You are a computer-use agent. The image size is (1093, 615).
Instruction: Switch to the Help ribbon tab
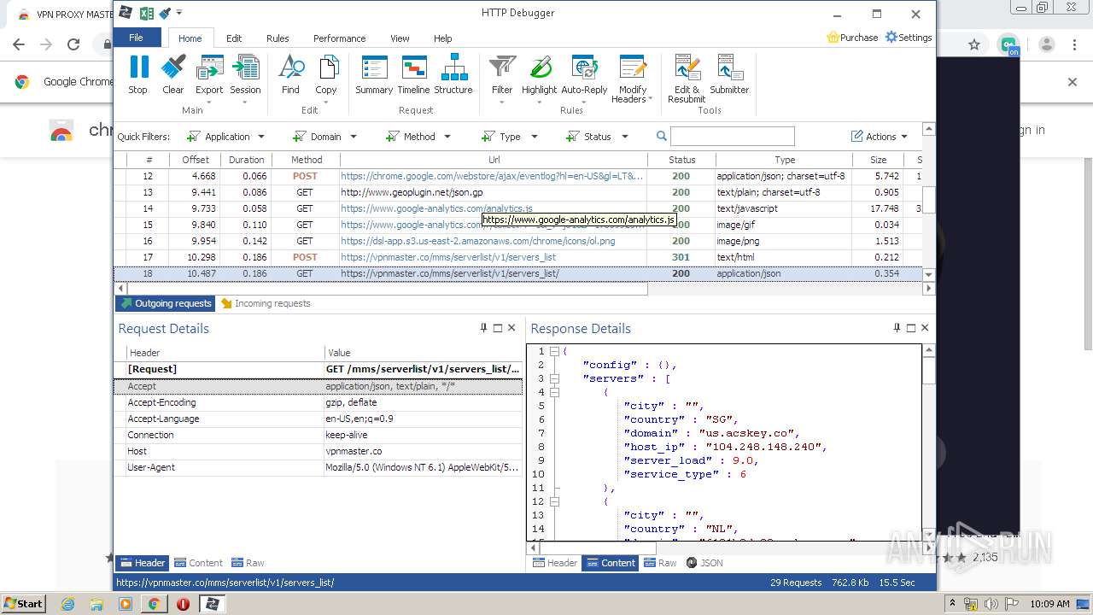pyautogui.click(x=442, y=38)
